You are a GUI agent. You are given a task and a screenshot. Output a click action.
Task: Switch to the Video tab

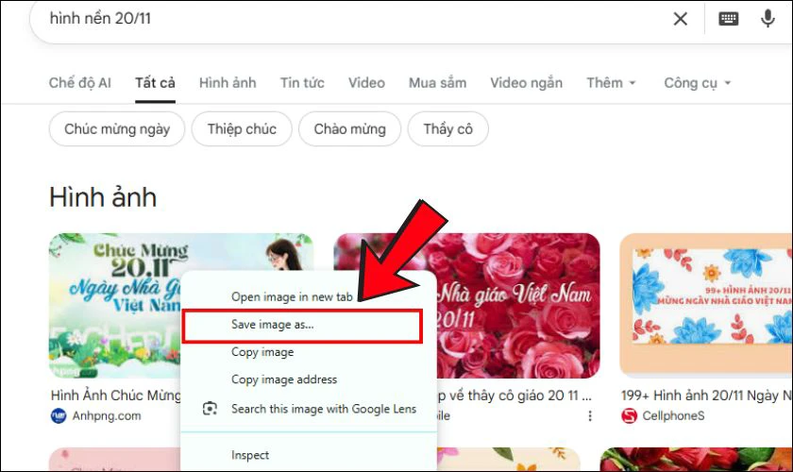coord(366,83)
